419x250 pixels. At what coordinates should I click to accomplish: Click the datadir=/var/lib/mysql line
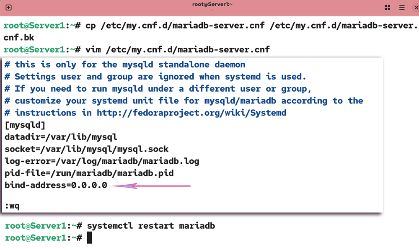(x=61, y=137)
